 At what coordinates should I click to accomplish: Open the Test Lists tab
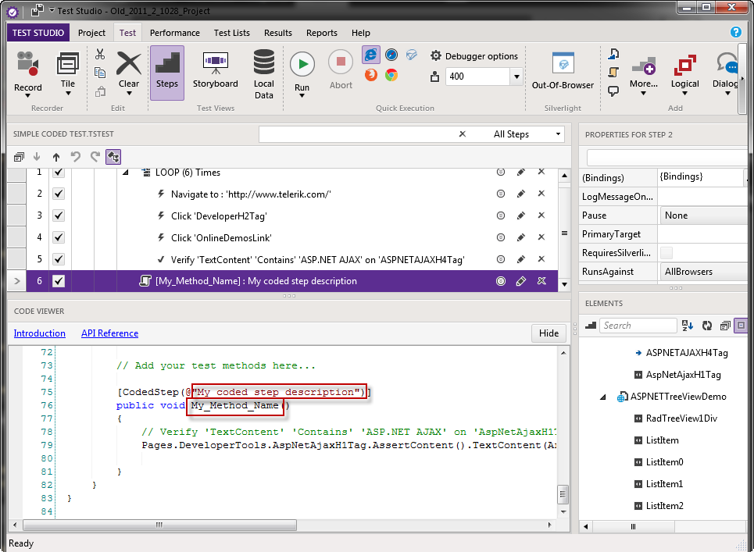232,33
